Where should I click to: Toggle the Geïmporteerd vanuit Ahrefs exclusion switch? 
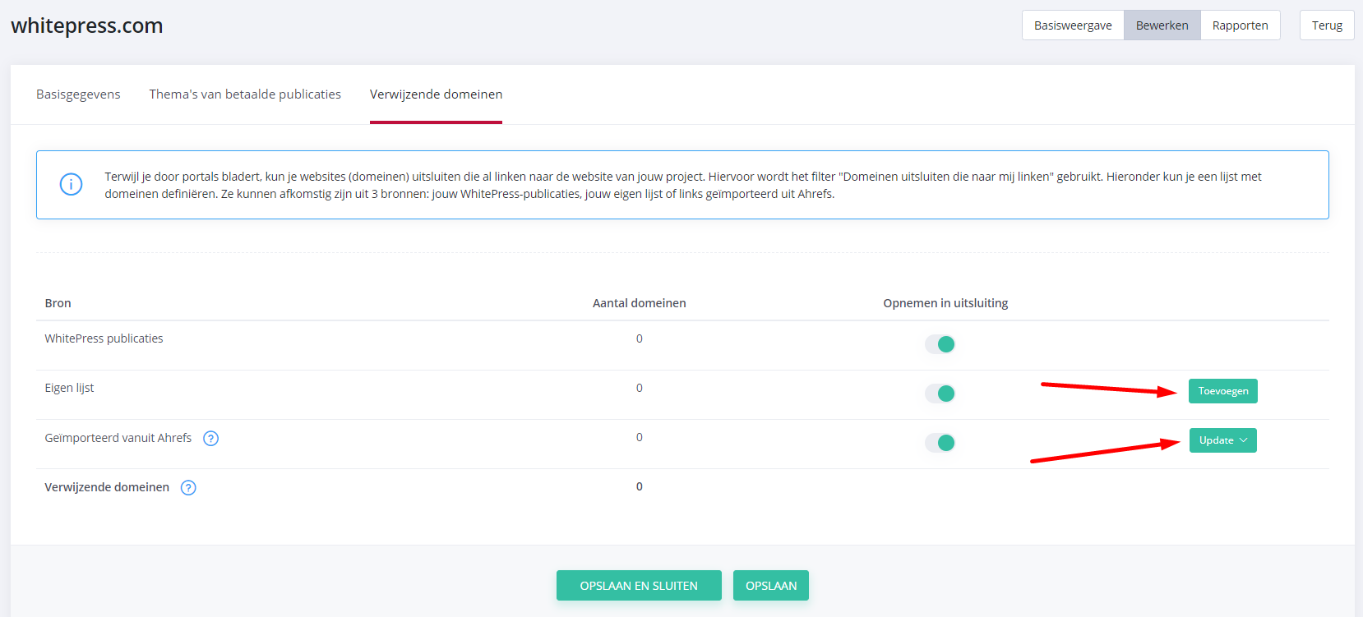point(940,443)
